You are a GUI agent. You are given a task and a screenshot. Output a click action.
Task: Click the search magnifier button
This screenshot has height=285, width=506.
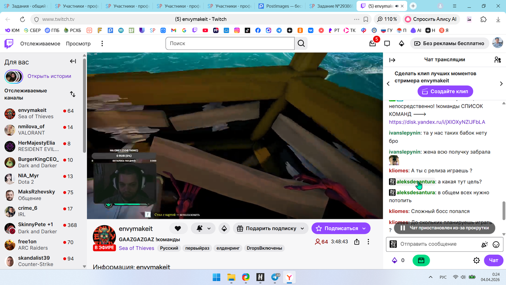[x=301, y=44]
